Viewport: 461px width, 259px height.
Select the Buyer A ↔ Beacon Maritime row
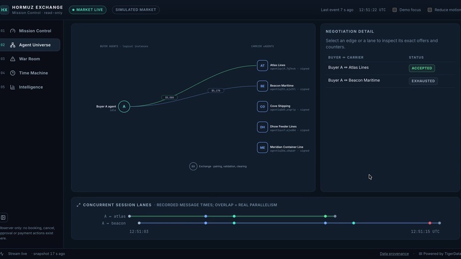point(391,81)
